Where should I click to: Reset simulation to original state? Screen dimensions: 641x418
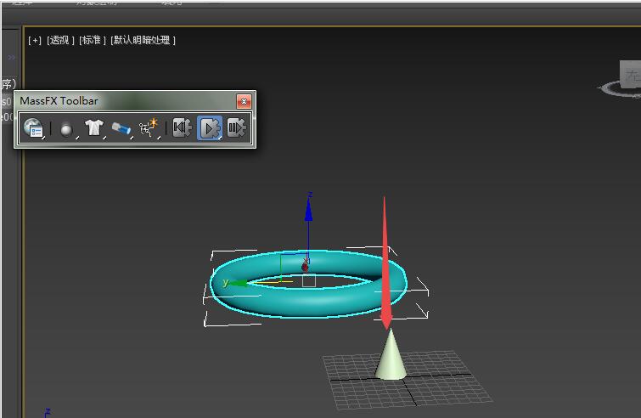tap(182, 128)
